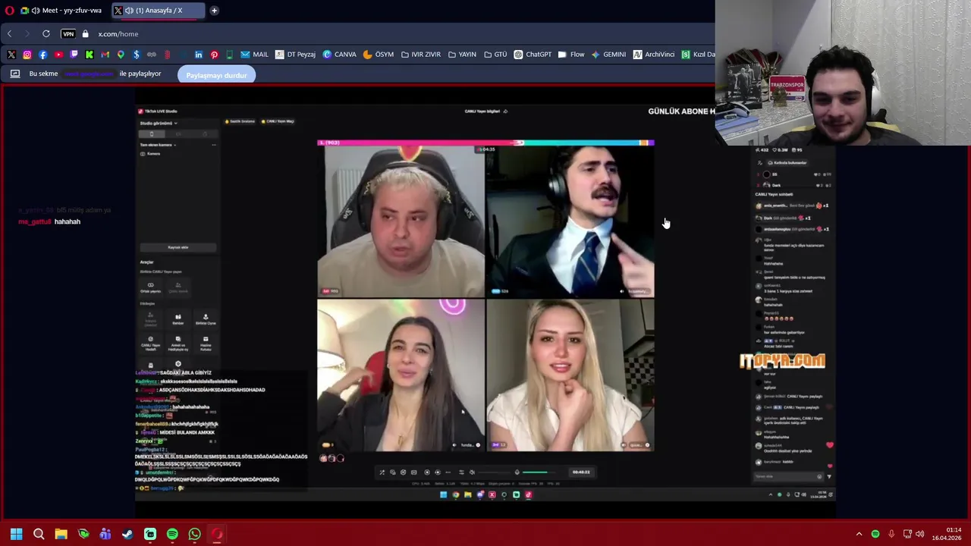The image size is (971, 546).
Task: Expand the GTÜ bookmark folder
Action: coord(495,55)
